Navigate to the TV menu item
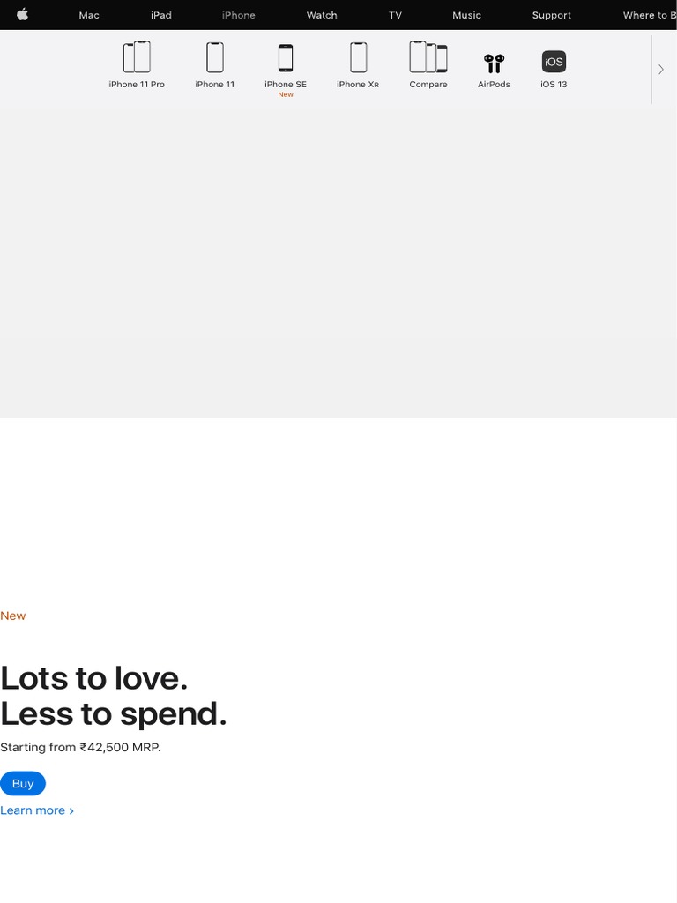Viewport: 677px width, 903px height. click(395, 15)
